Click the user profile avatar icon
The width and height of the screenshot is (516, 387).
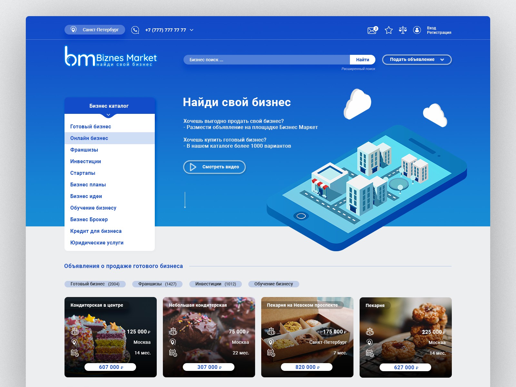tap(417, 30)
